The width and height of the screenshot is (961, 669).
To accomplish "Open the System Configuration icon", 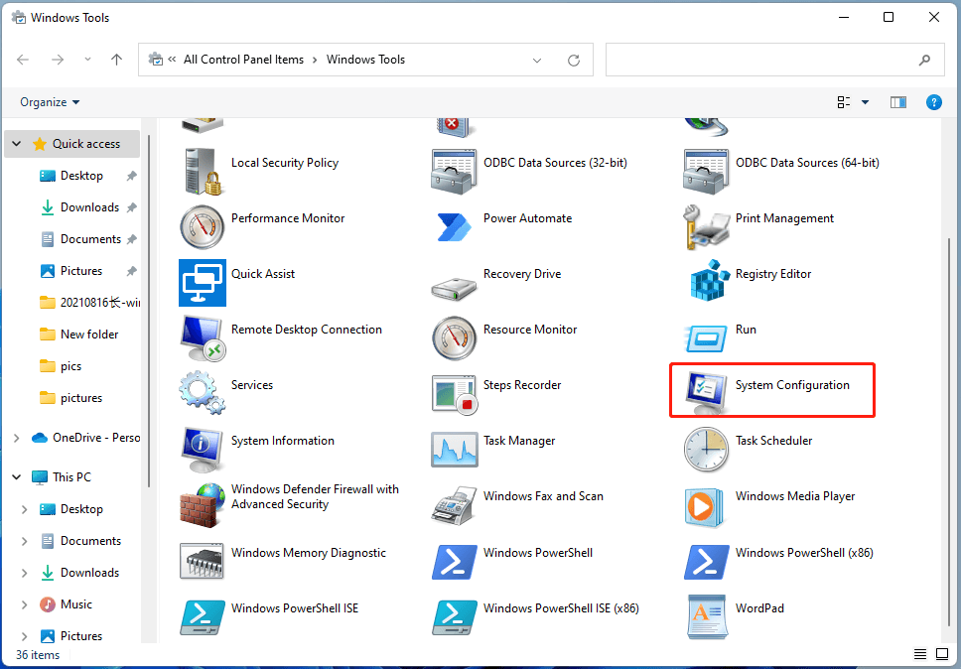I will click(706, 392).
